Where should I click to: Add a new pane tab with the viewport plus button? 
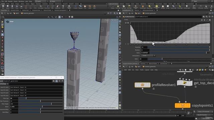(70, 10)
